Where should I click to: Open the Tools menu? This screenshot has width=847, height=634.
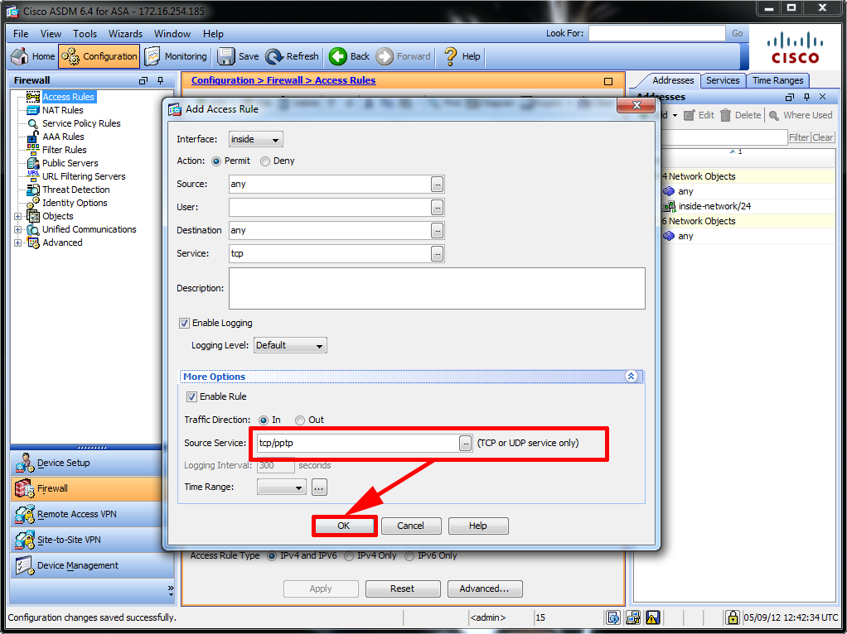point(85,33)
